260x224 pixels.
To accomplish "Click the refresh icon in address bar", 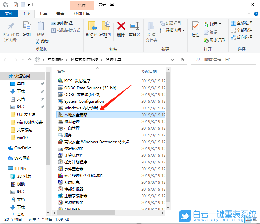I will click(x=182, y=60).
